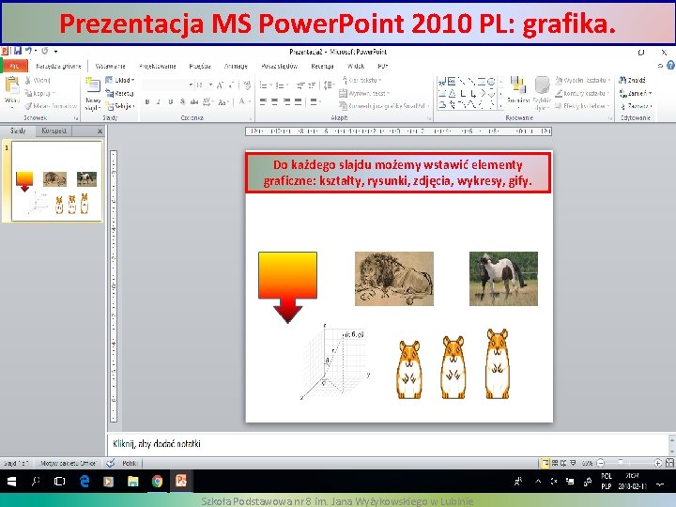
Task: Open the Animacje ribbon tab
Action: [x=236, y=66]
